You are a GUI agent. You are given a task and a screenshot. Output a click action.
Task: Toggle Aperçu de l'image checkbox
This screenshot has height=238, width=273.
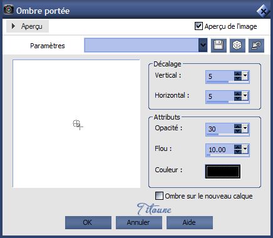[x=198, y=26]
